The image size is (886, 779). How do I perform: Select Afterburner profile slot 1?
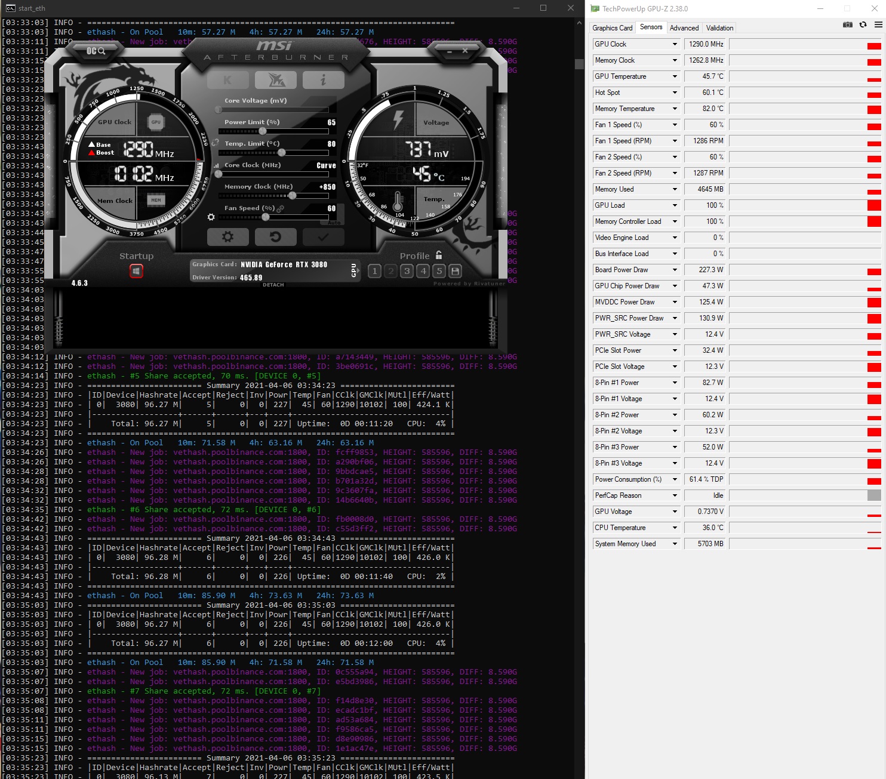pyautogui.click(x=375, y=271)
